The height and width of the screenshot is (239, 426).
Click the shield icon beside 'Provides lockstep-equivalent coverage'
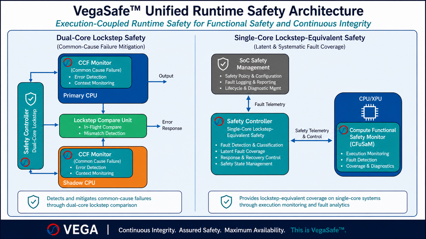pyautogui.click(x=226, y=202)
